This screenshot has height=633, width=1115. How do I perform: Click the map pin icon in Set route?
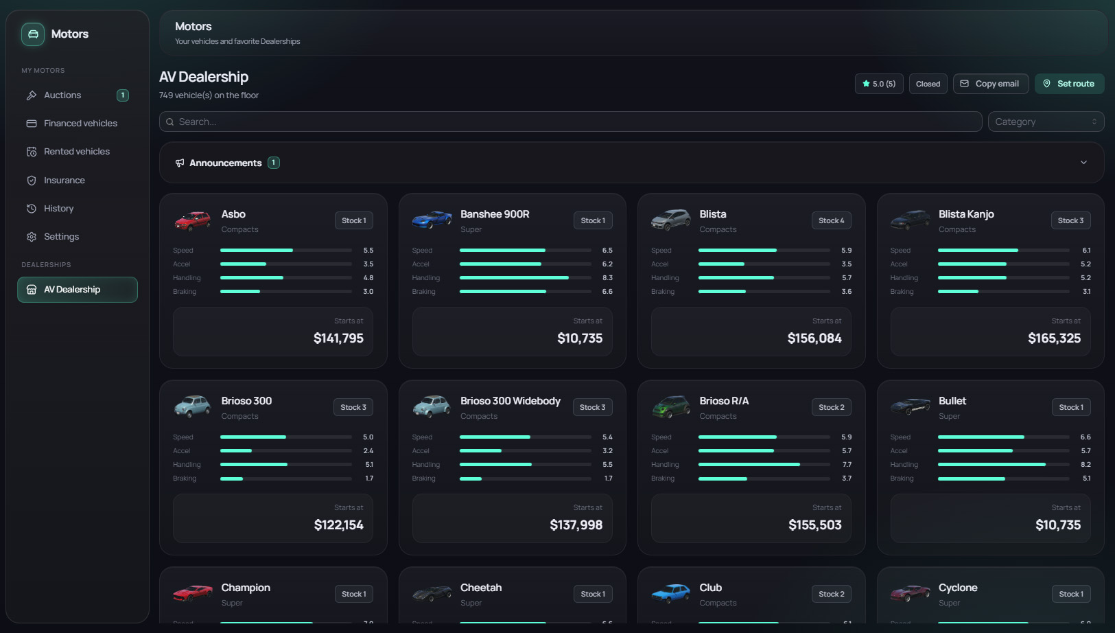coord(1047,84)
